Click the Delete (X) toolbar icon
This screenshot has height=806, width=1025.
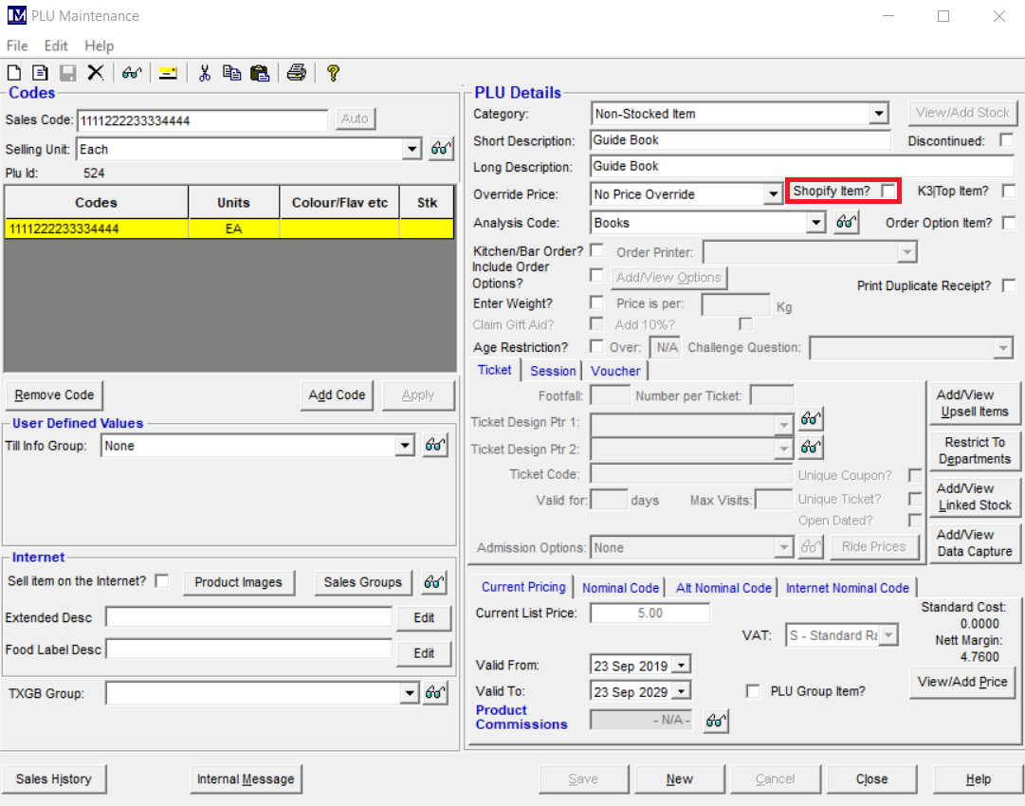(95, 73)
